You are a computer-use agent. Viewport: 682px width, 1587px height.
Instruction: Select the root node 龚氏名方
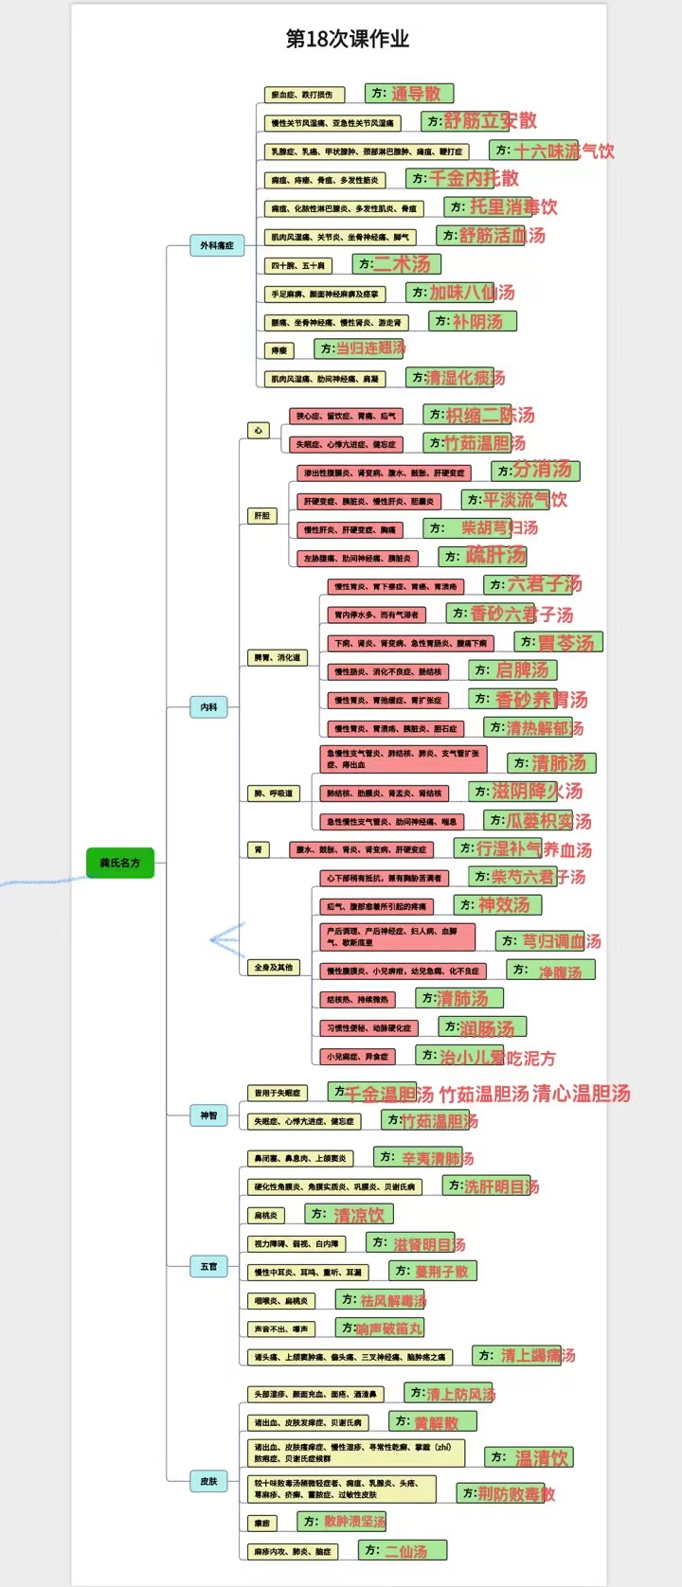click(119, 863)
